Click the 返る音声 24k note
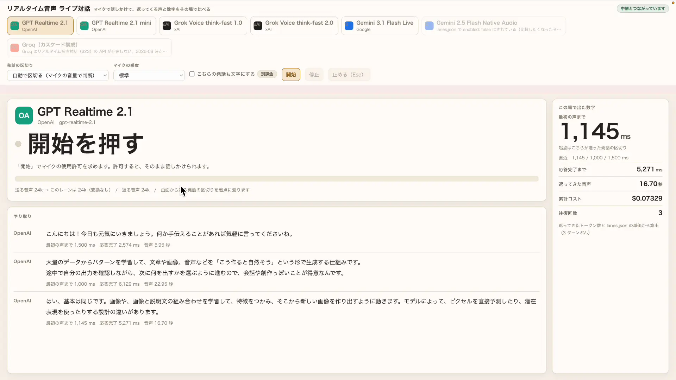 pos(136,190)
